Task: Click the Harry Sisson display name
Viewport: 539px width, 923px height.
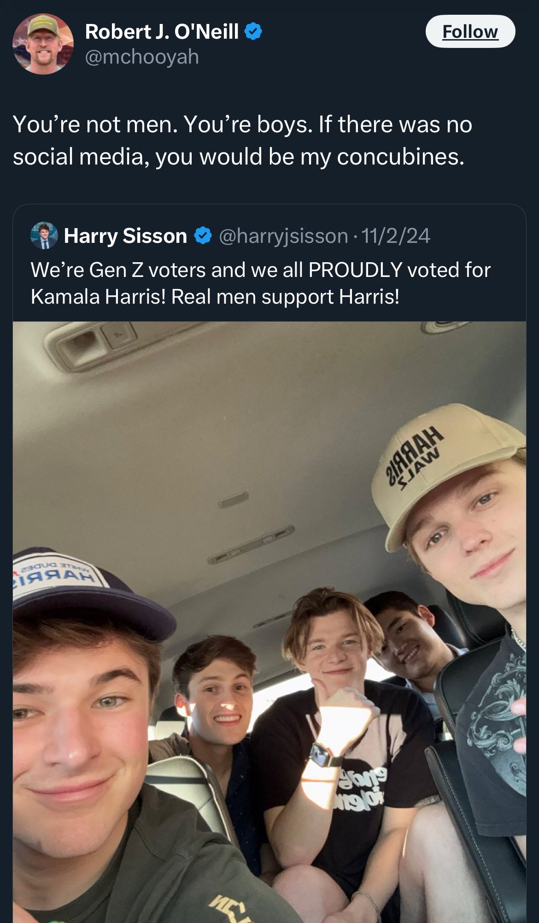Action: point(125,235)
